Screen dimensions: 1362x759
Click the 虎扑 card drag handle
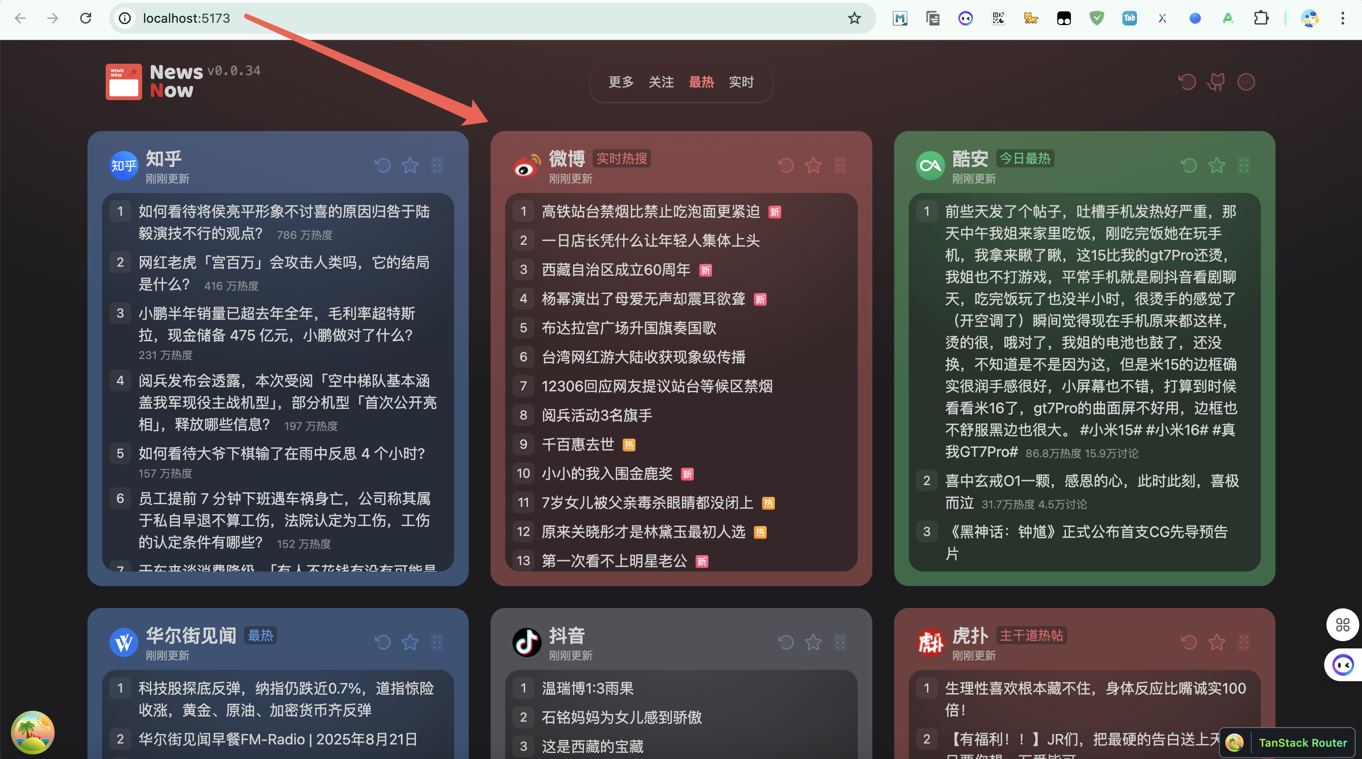click(x=1244, y=642)
